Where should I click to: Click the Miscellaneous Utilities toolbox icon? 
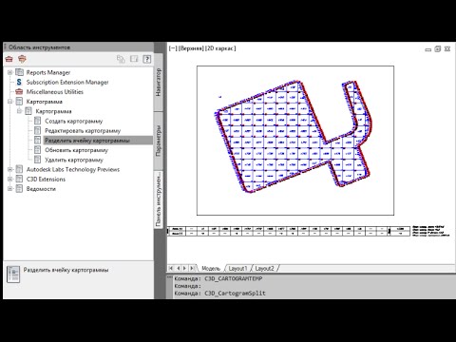click(19, 92)
